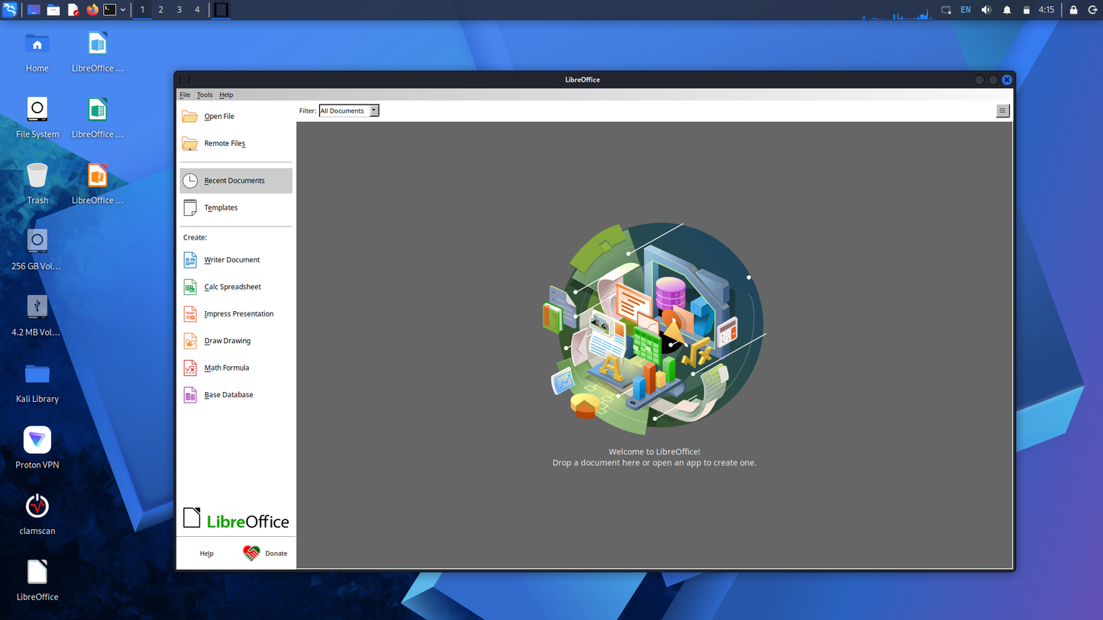Switch to workspace 2
This screenshot has width=1103, height=620.
tap(160, 10)
